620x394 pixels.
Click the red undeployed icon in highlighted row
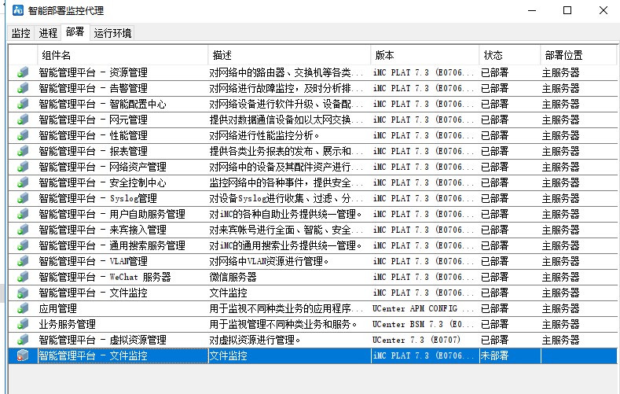click(x=23, y=355)
